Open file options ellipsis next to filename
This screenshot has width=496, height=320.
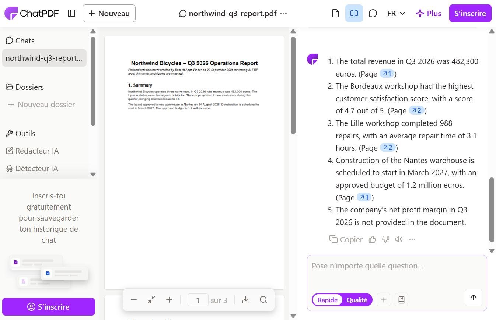pyautogui.click(x=283, y=13)
